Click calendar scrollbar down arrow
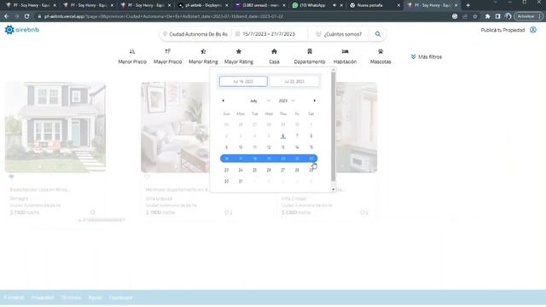The height and width of the screenshot is (307, 546). click(x=334, y=189)
